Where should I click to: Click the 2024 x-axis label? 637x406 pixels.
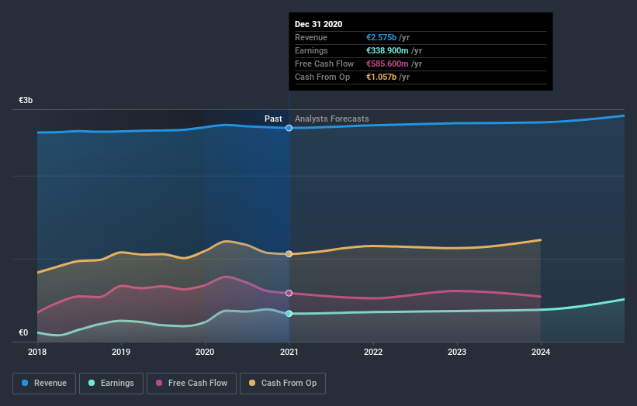[x=541, y=352]
